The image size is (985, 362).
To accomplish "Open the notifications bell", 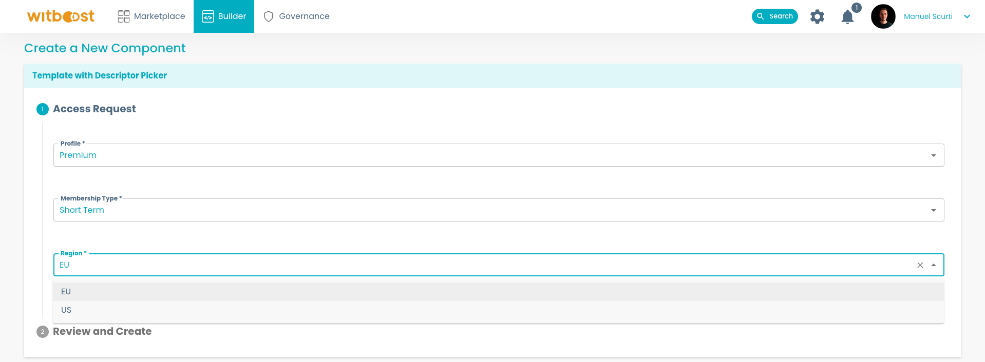I will click(x=847, y=17).
